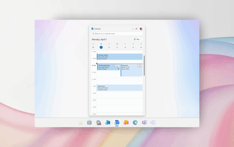Click the pin window icon
The width and height of the screenshot is (234, 147).
coord(136,29)
